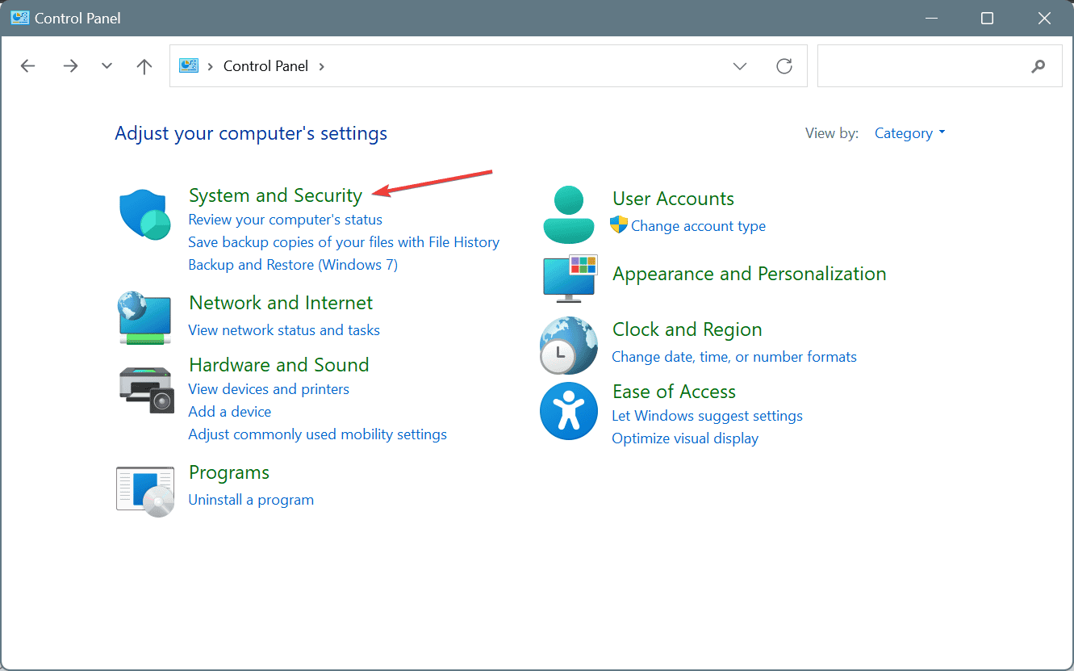Expand the recent locations chevron
The image size is (1074, 671).
pyautogui.click(x=107, y=66)
